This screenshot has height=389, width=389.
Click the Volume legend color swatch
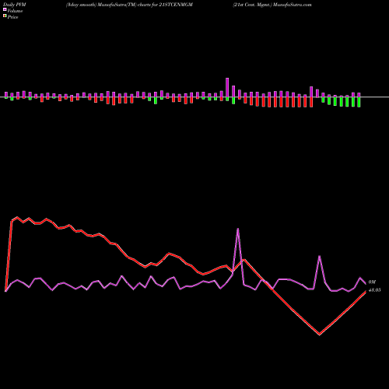tap(5, 10)
